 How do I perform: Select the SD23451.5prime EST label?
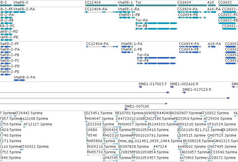(x=98, y=113)
